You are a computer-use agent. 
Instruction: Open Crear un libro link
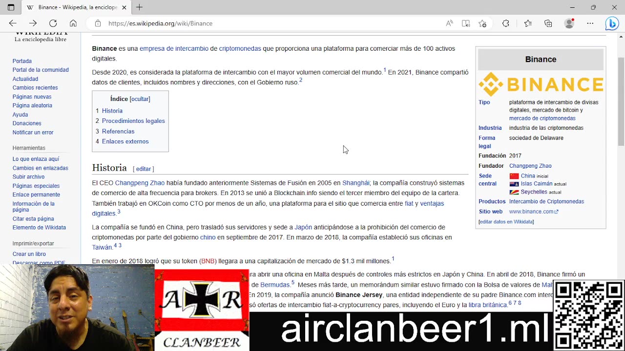coord(29,254)
